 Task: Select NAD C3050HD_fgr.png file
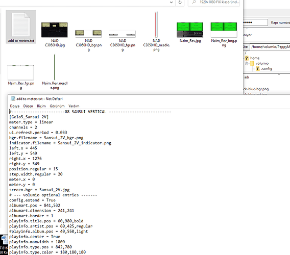pyautogui.click(x=122, y=34)
